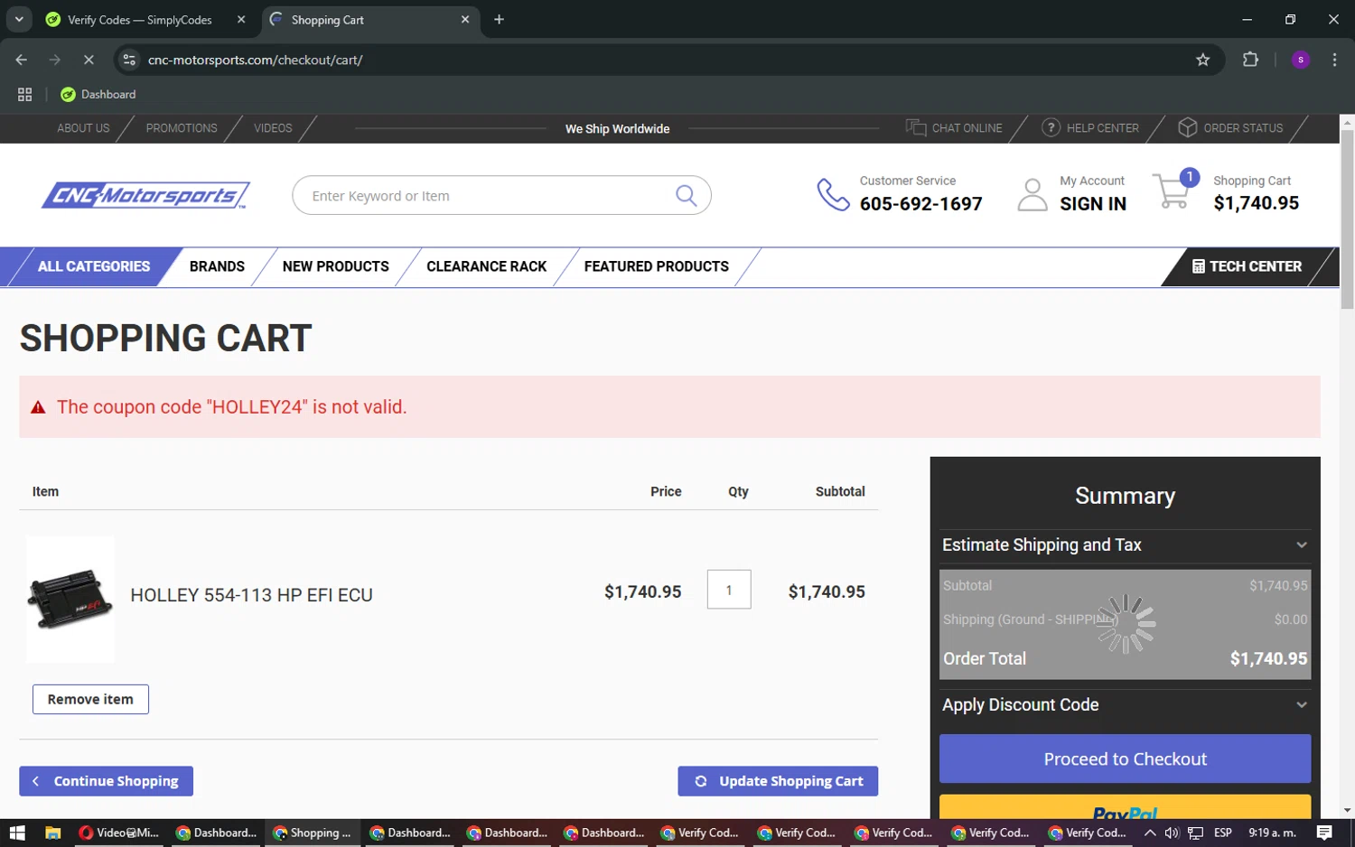1355x847 pixels.
Task: Open File Explorer from the taskbar
Action: [x=52, y=833]
